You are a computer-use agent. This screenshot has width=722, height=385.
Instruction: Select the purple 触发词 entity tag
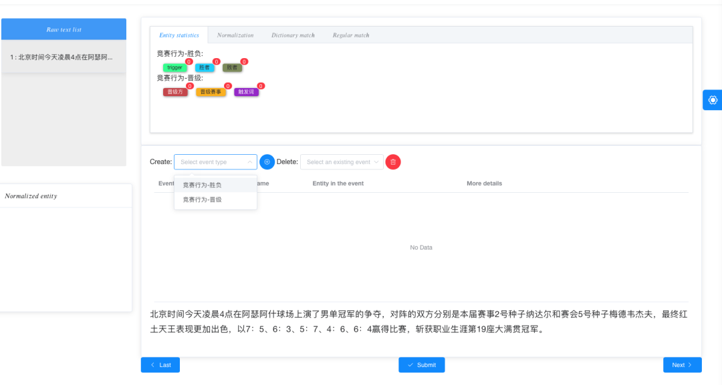point(247,91)
